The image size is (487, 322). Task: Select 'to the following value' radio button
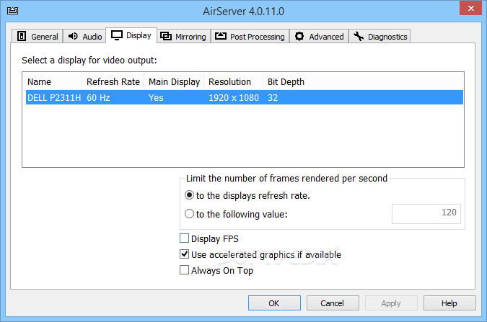click(x=189, y=214)
